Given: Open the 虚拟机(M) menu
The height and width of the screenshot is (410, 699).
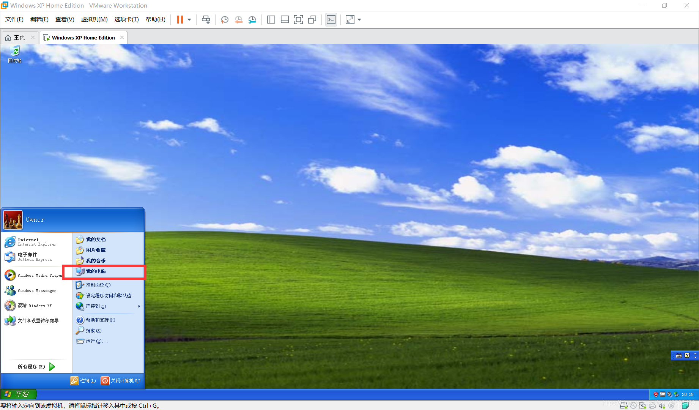Looking at the screenshot, I should (94, 19).
